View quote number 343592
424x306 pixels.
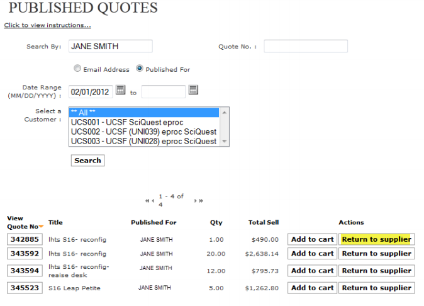point(25,254)
